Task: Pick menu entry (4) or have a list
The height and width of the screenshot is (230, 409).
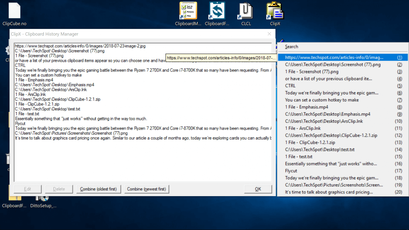Action: (343, 78)
